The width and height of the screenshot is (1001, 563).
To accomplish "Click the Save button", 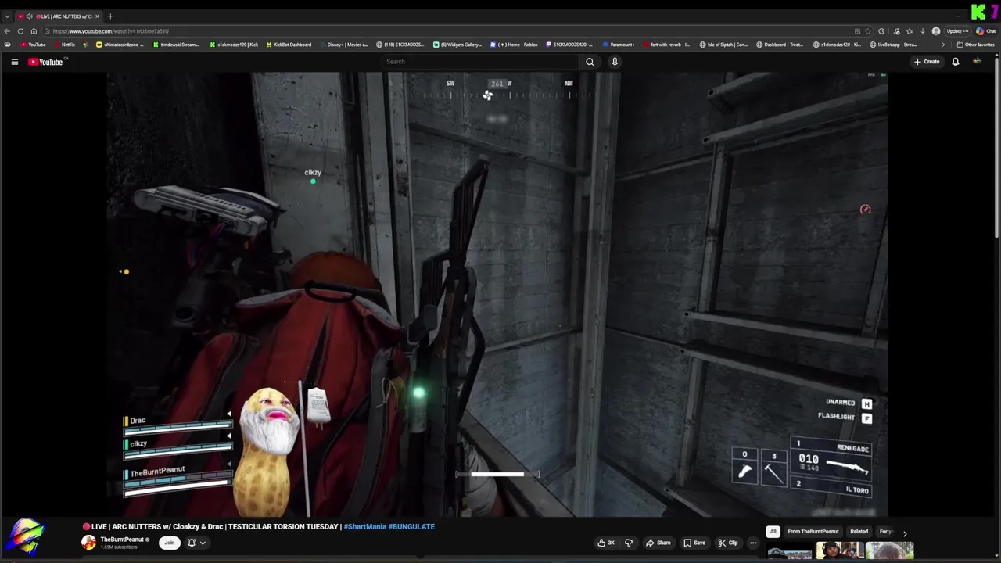I will coord(694,543).
